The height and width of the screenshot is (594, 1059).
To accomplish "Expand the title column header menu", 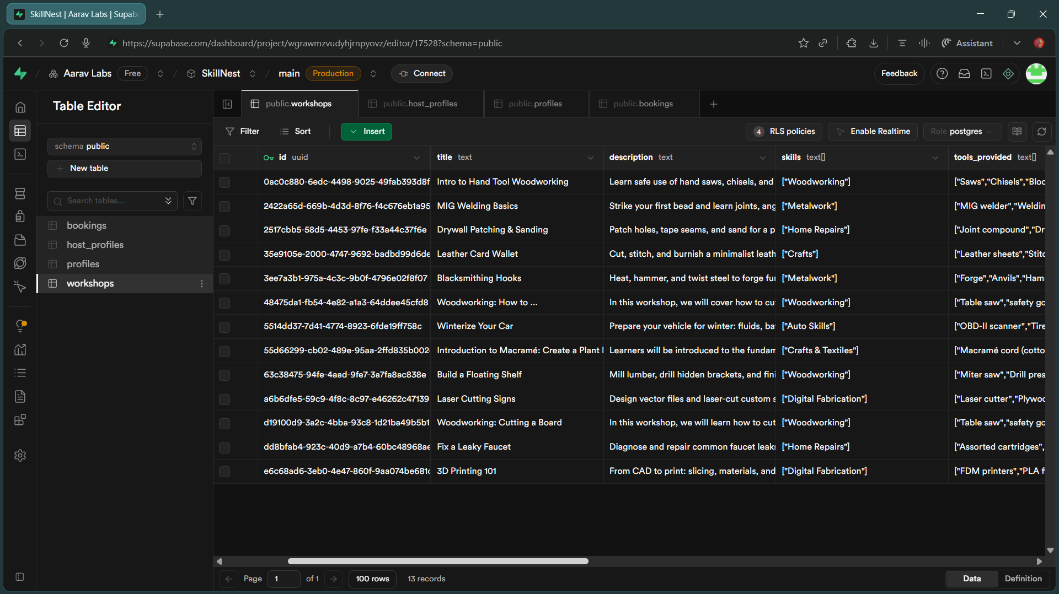I will [590, 158].
